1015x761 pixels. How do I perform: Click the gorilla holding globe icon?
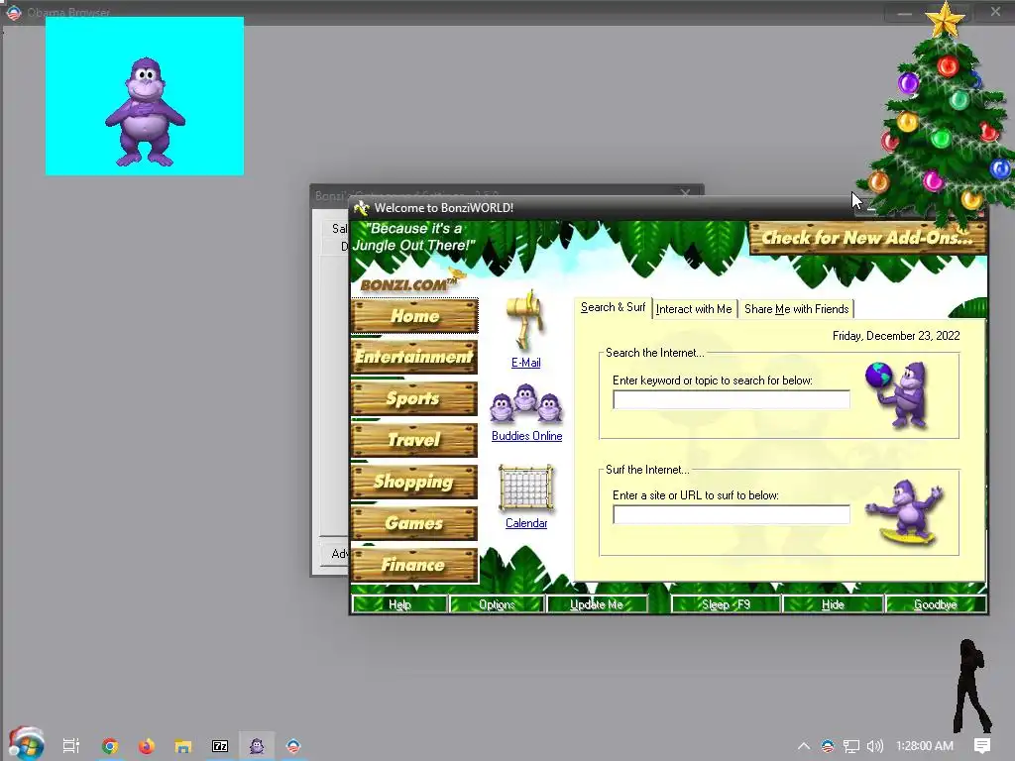click(896, 394)
